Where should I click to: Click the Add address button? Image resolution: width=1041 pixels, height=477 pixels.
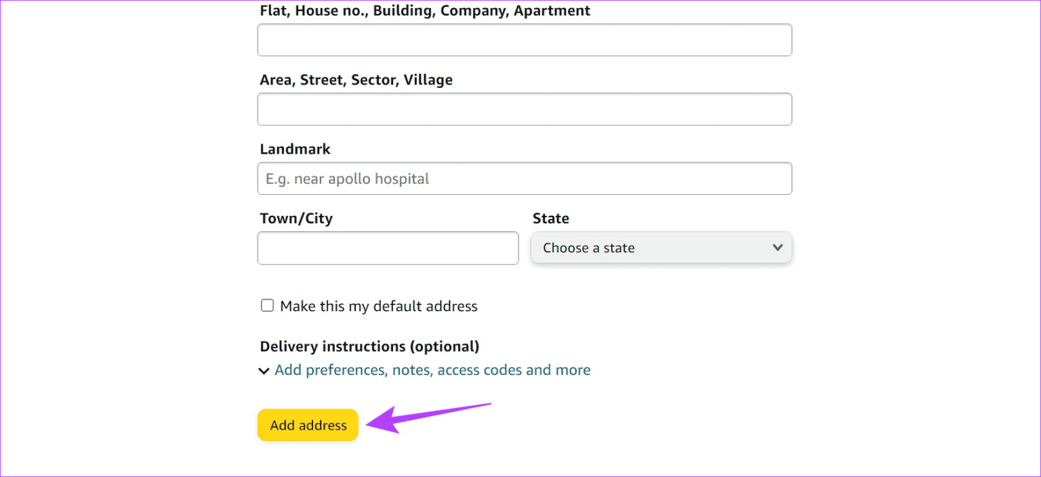307,425
